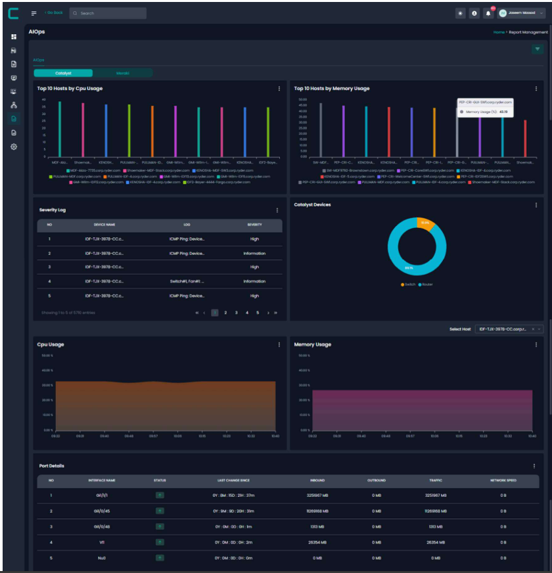Click the status arrow for Gi1/0/45 row
Screen dimensions: 552x573
click(160, 511)
